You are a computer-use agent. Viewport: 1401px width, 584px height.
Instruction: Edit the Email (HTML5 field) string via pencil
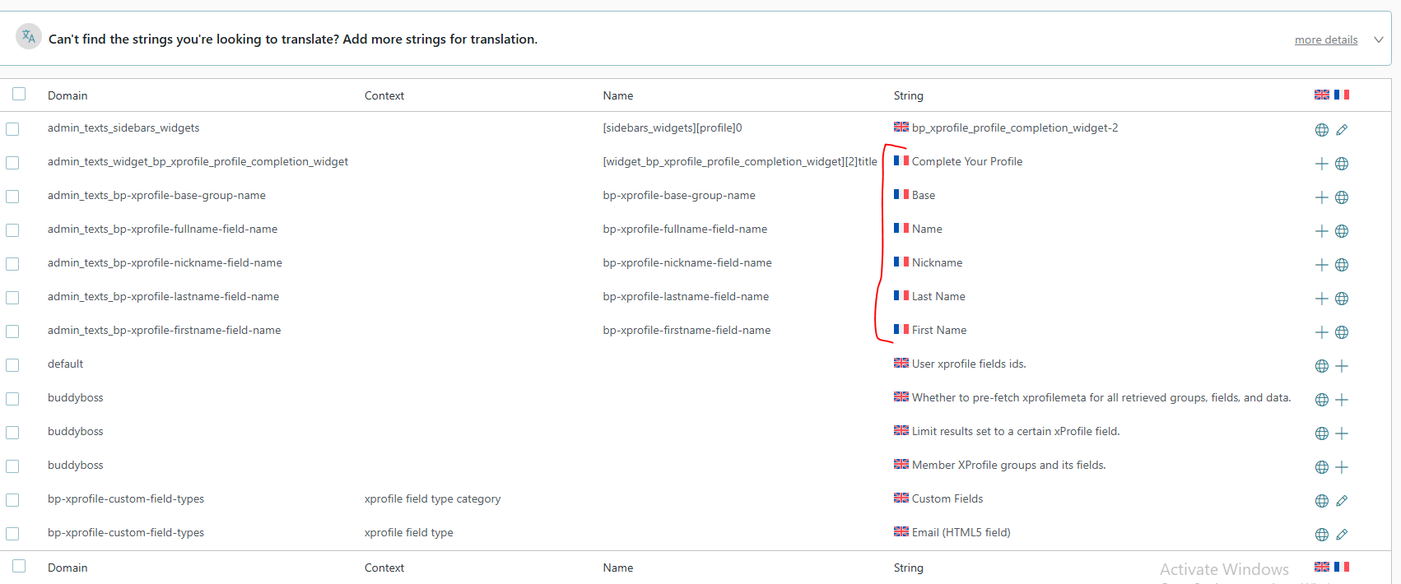(x=1342, y=535)
